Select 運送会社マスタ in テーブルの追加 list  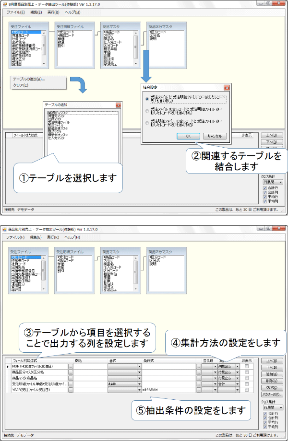(58, 135)
